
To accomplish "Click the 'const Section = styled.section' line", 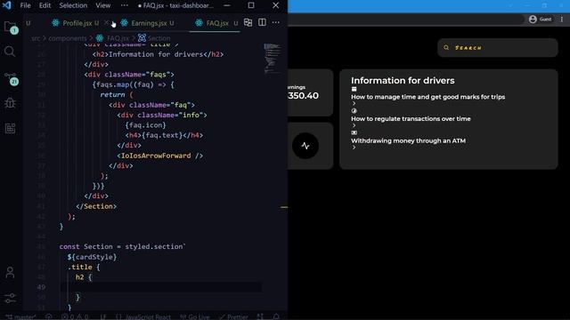I will pyautogui.click(x=122, y=247).
